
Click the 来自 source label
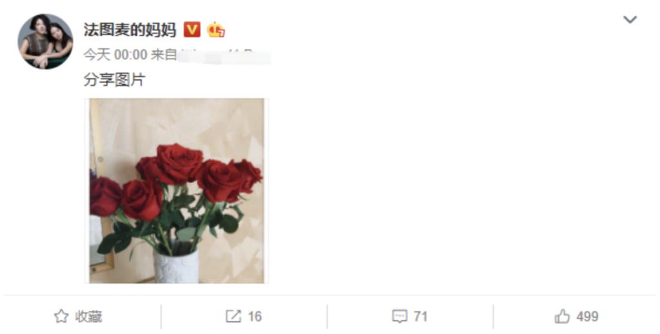[x=164, y=55]
